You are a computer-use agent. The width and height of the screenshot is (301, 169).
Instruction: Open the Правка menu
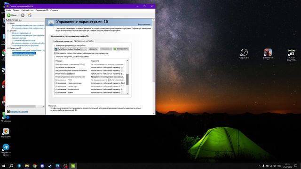16,10
